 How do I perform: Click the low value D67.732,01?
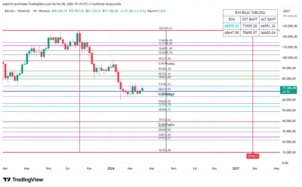tap(93, 11)
